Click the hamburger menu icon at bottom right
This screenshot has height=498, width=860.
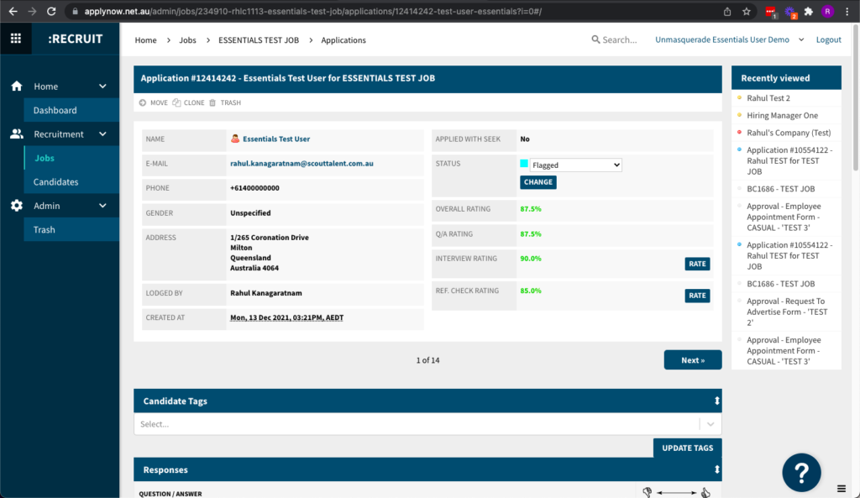(x=842, y=489)
